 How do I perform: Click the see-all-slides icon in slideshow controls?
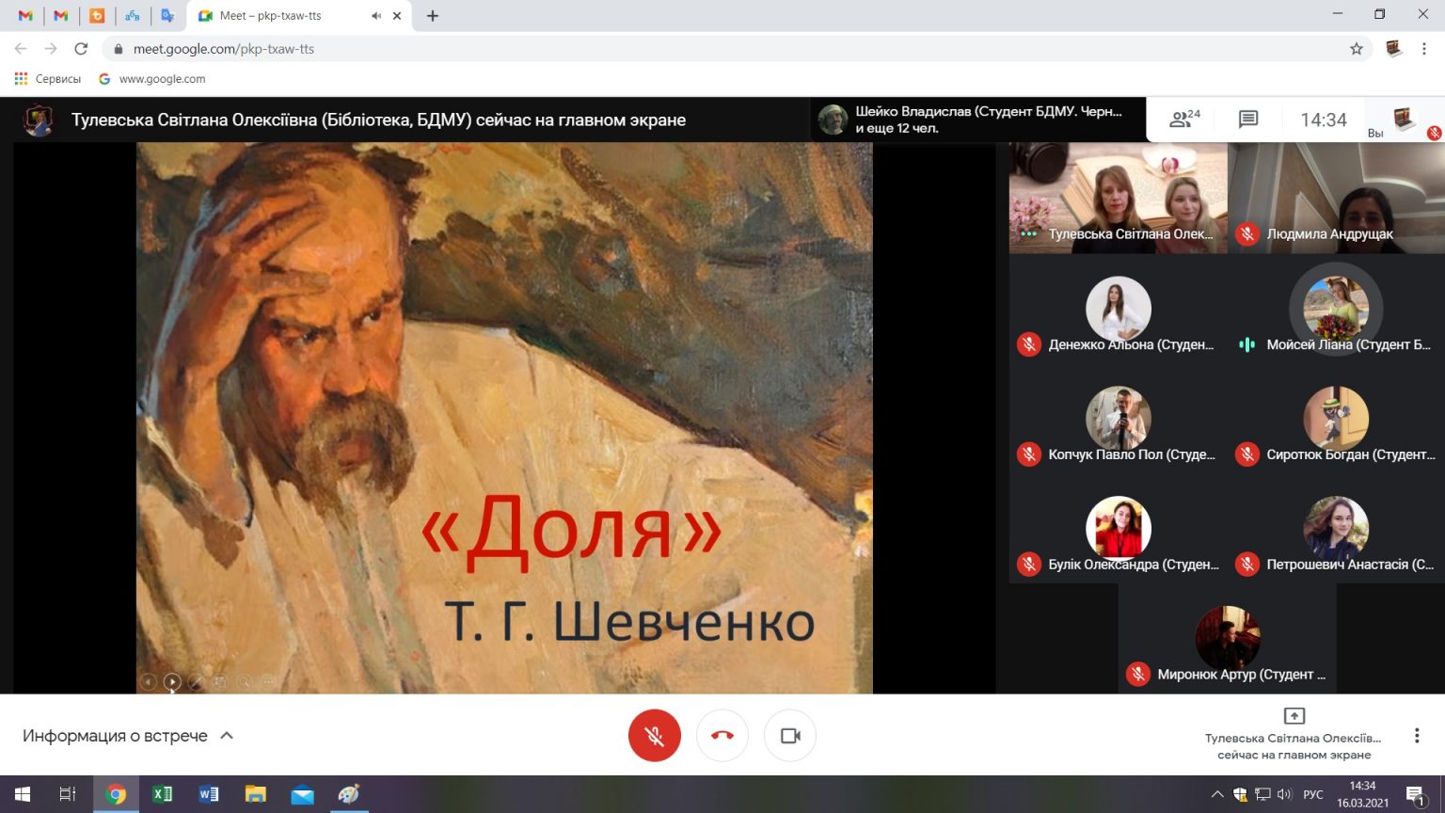click(220, 681)
